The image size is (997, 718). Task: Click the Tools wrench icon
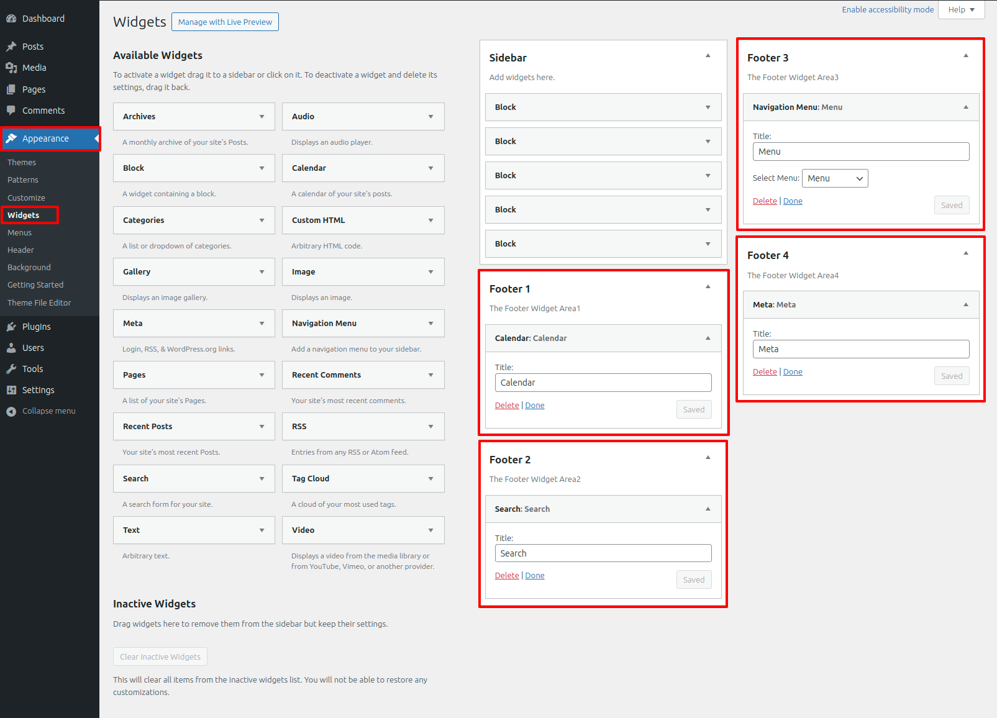tap(11, 369)
